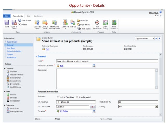This screenshot has width=166, height=124.
Task: Open Line Items section
Action: (11, 48)
